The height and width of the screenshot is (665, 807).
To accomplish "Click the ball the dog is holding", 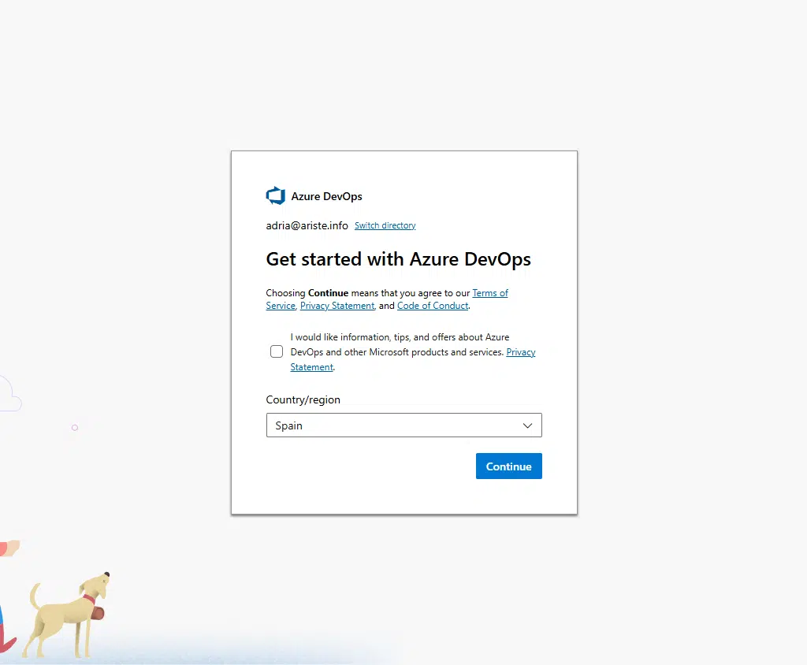I will [98, 614].
